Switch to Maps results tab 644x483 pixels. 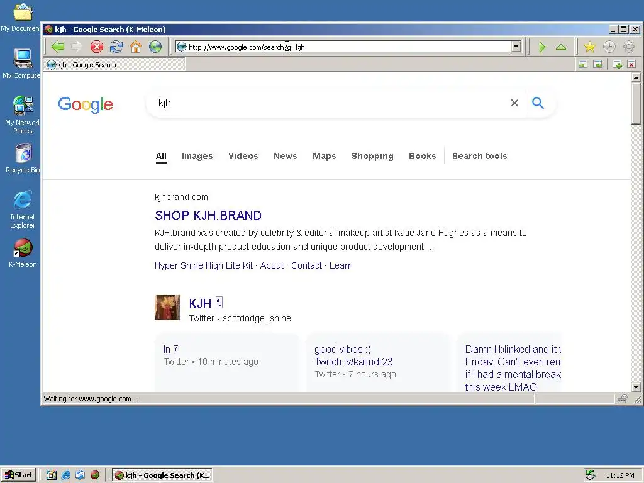tap(325, 156)
